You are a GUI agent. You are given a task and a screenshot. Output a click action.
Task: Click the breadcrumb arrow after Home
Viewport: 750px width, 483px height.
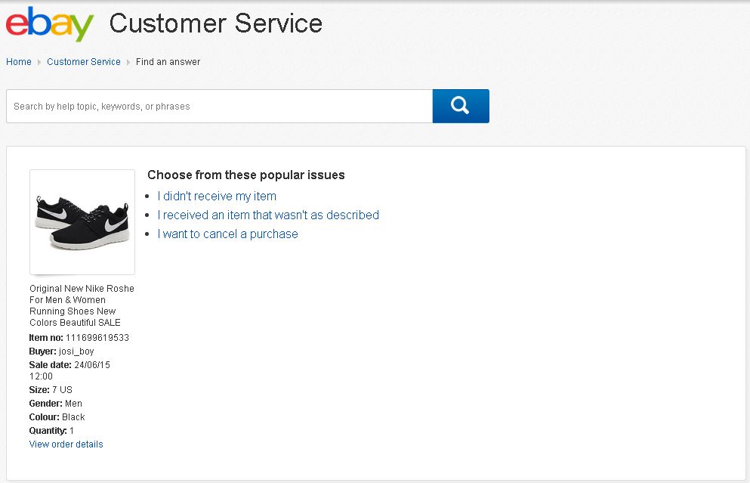pyautogui.click(x=39, y=62)
